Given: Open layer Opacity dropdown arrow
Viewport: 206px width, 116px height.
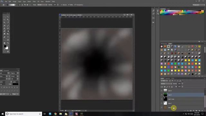Looking at the screenshot, I should pos(182,84).
